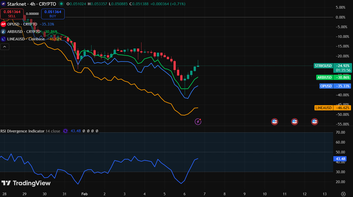This screenshot has height=197, width=353.
Task: Open chart settings gear at bottom right
Action: tap(343, 194)
